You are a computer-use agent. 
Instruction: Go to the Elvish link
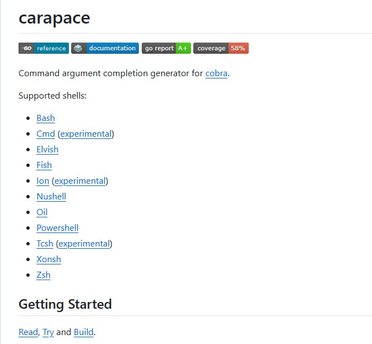point(47,150)
